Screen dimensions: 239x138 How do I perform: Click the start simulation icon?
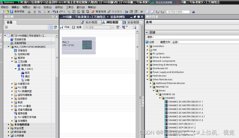click(83, 11)
